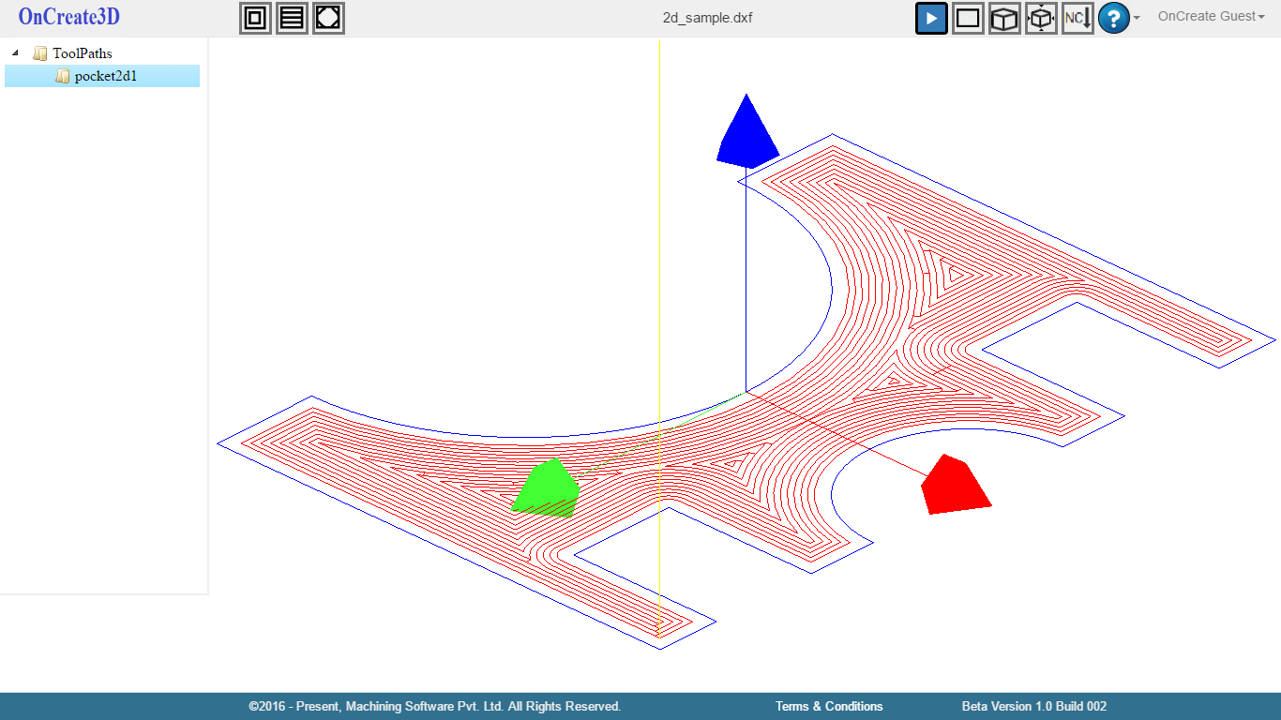
Task: Click the 2d_sample.dxf file name
Action: tap(707, 17)
